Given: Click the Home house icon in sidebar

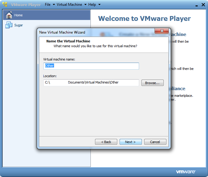Looking at the screenshot, I should tap(9, 15).
